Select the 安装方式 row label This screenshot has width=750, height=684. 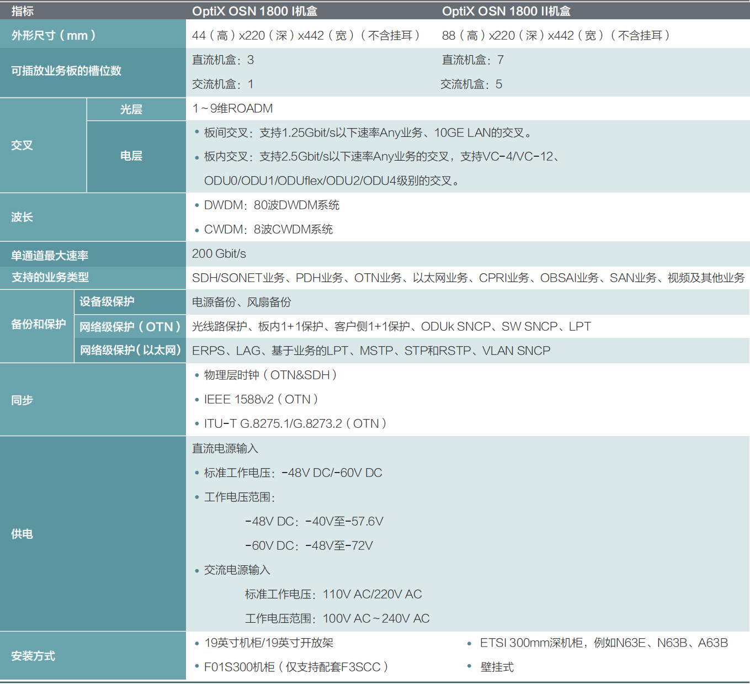(x=33, y=656)
